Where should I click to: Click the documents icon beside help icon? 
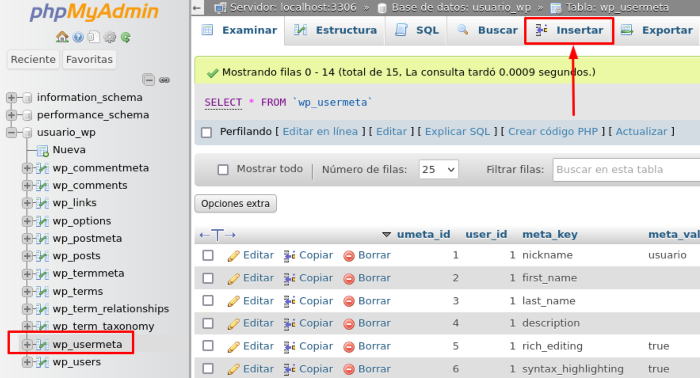pos(94,37)
